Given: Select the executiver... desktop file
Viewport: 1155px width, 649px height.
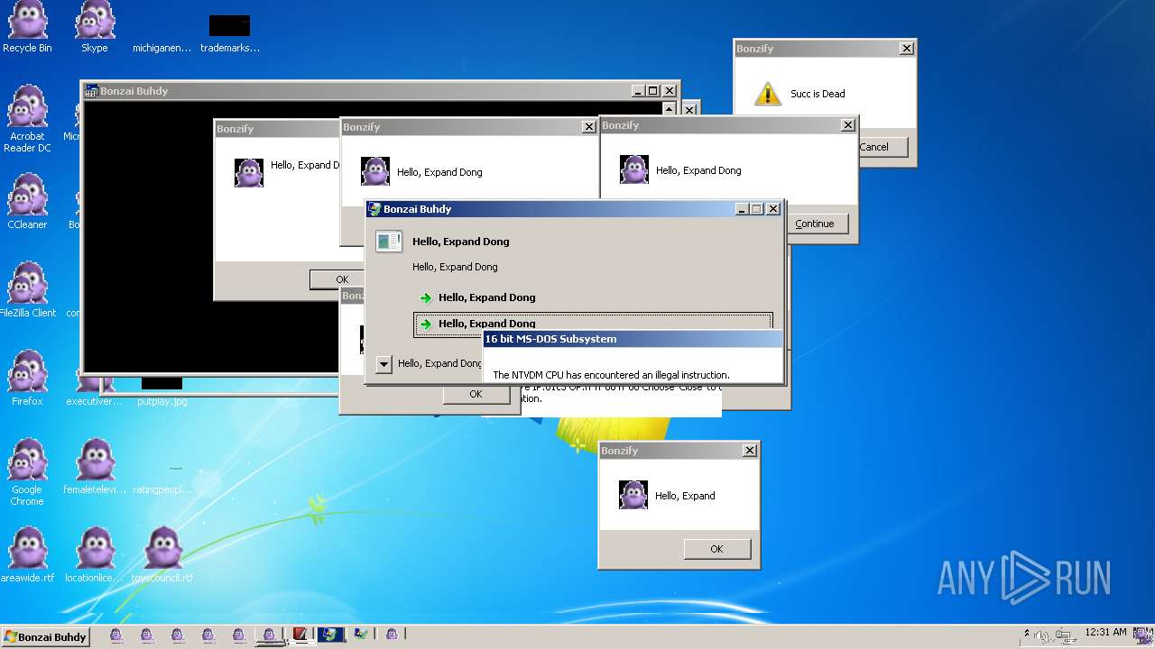Looking at the screenshot, I should pyautogui.click(x=94, y=393).
